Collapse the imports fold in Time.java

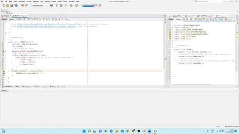tap(172, 27)
